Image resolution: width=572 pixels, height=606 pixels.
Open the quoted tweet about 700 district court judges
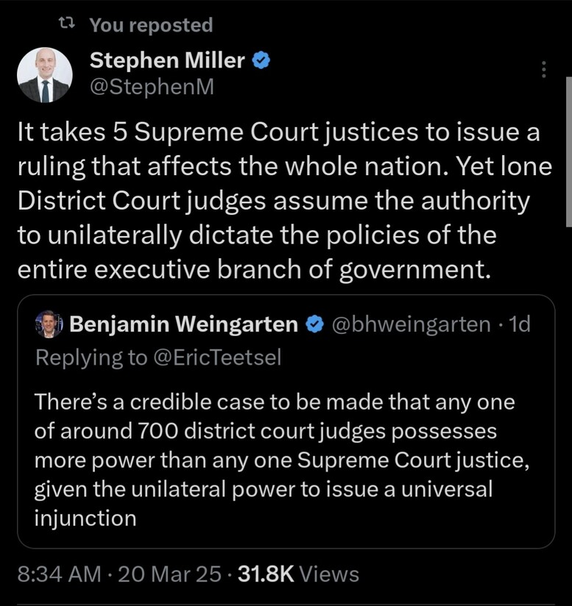(x=283, y=460)
